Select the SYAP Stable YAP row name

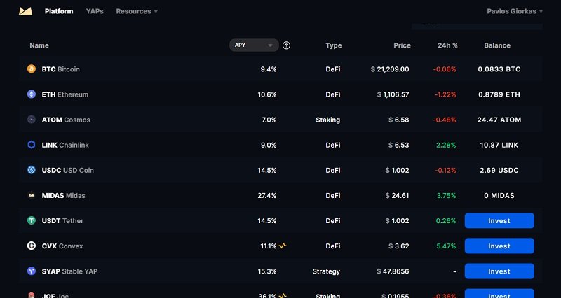[69, 271]
